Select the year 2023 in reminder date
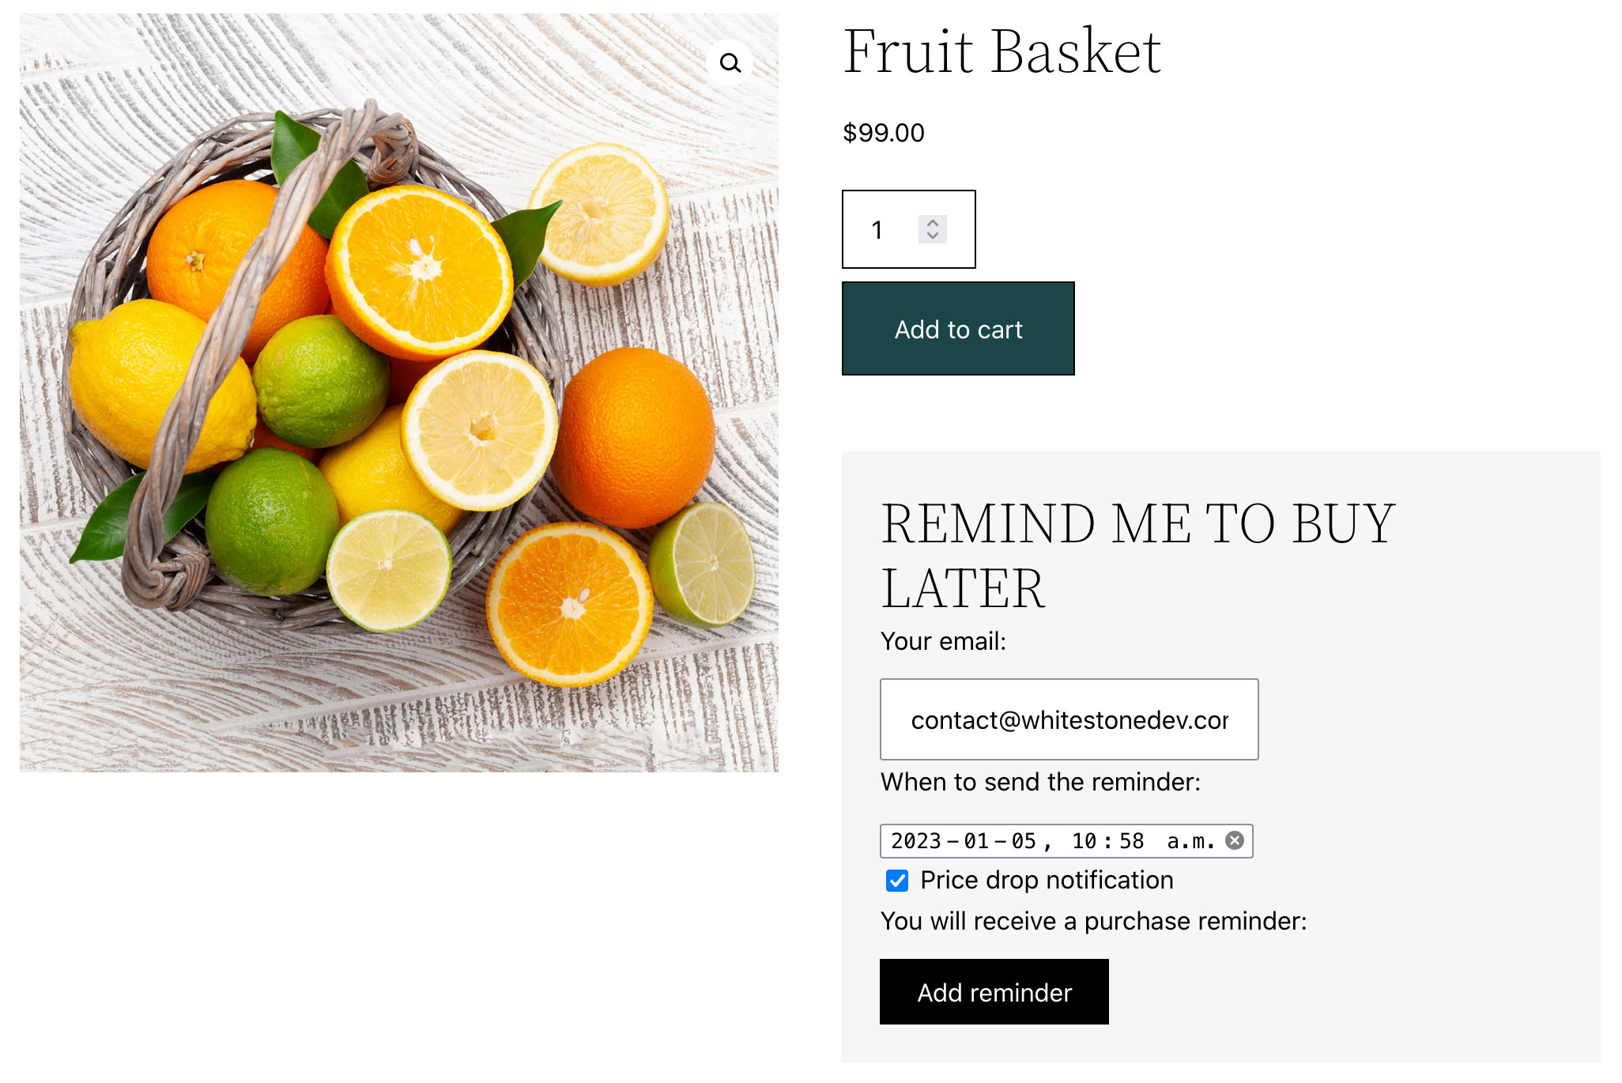 click(x=915, y=841)
